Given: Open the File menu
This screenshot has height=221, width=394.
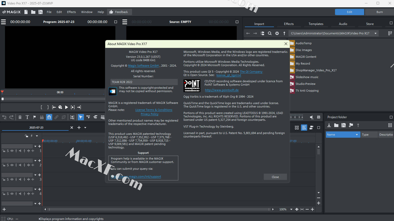Looking at the screenshot, I should click(x=49, y=12).
